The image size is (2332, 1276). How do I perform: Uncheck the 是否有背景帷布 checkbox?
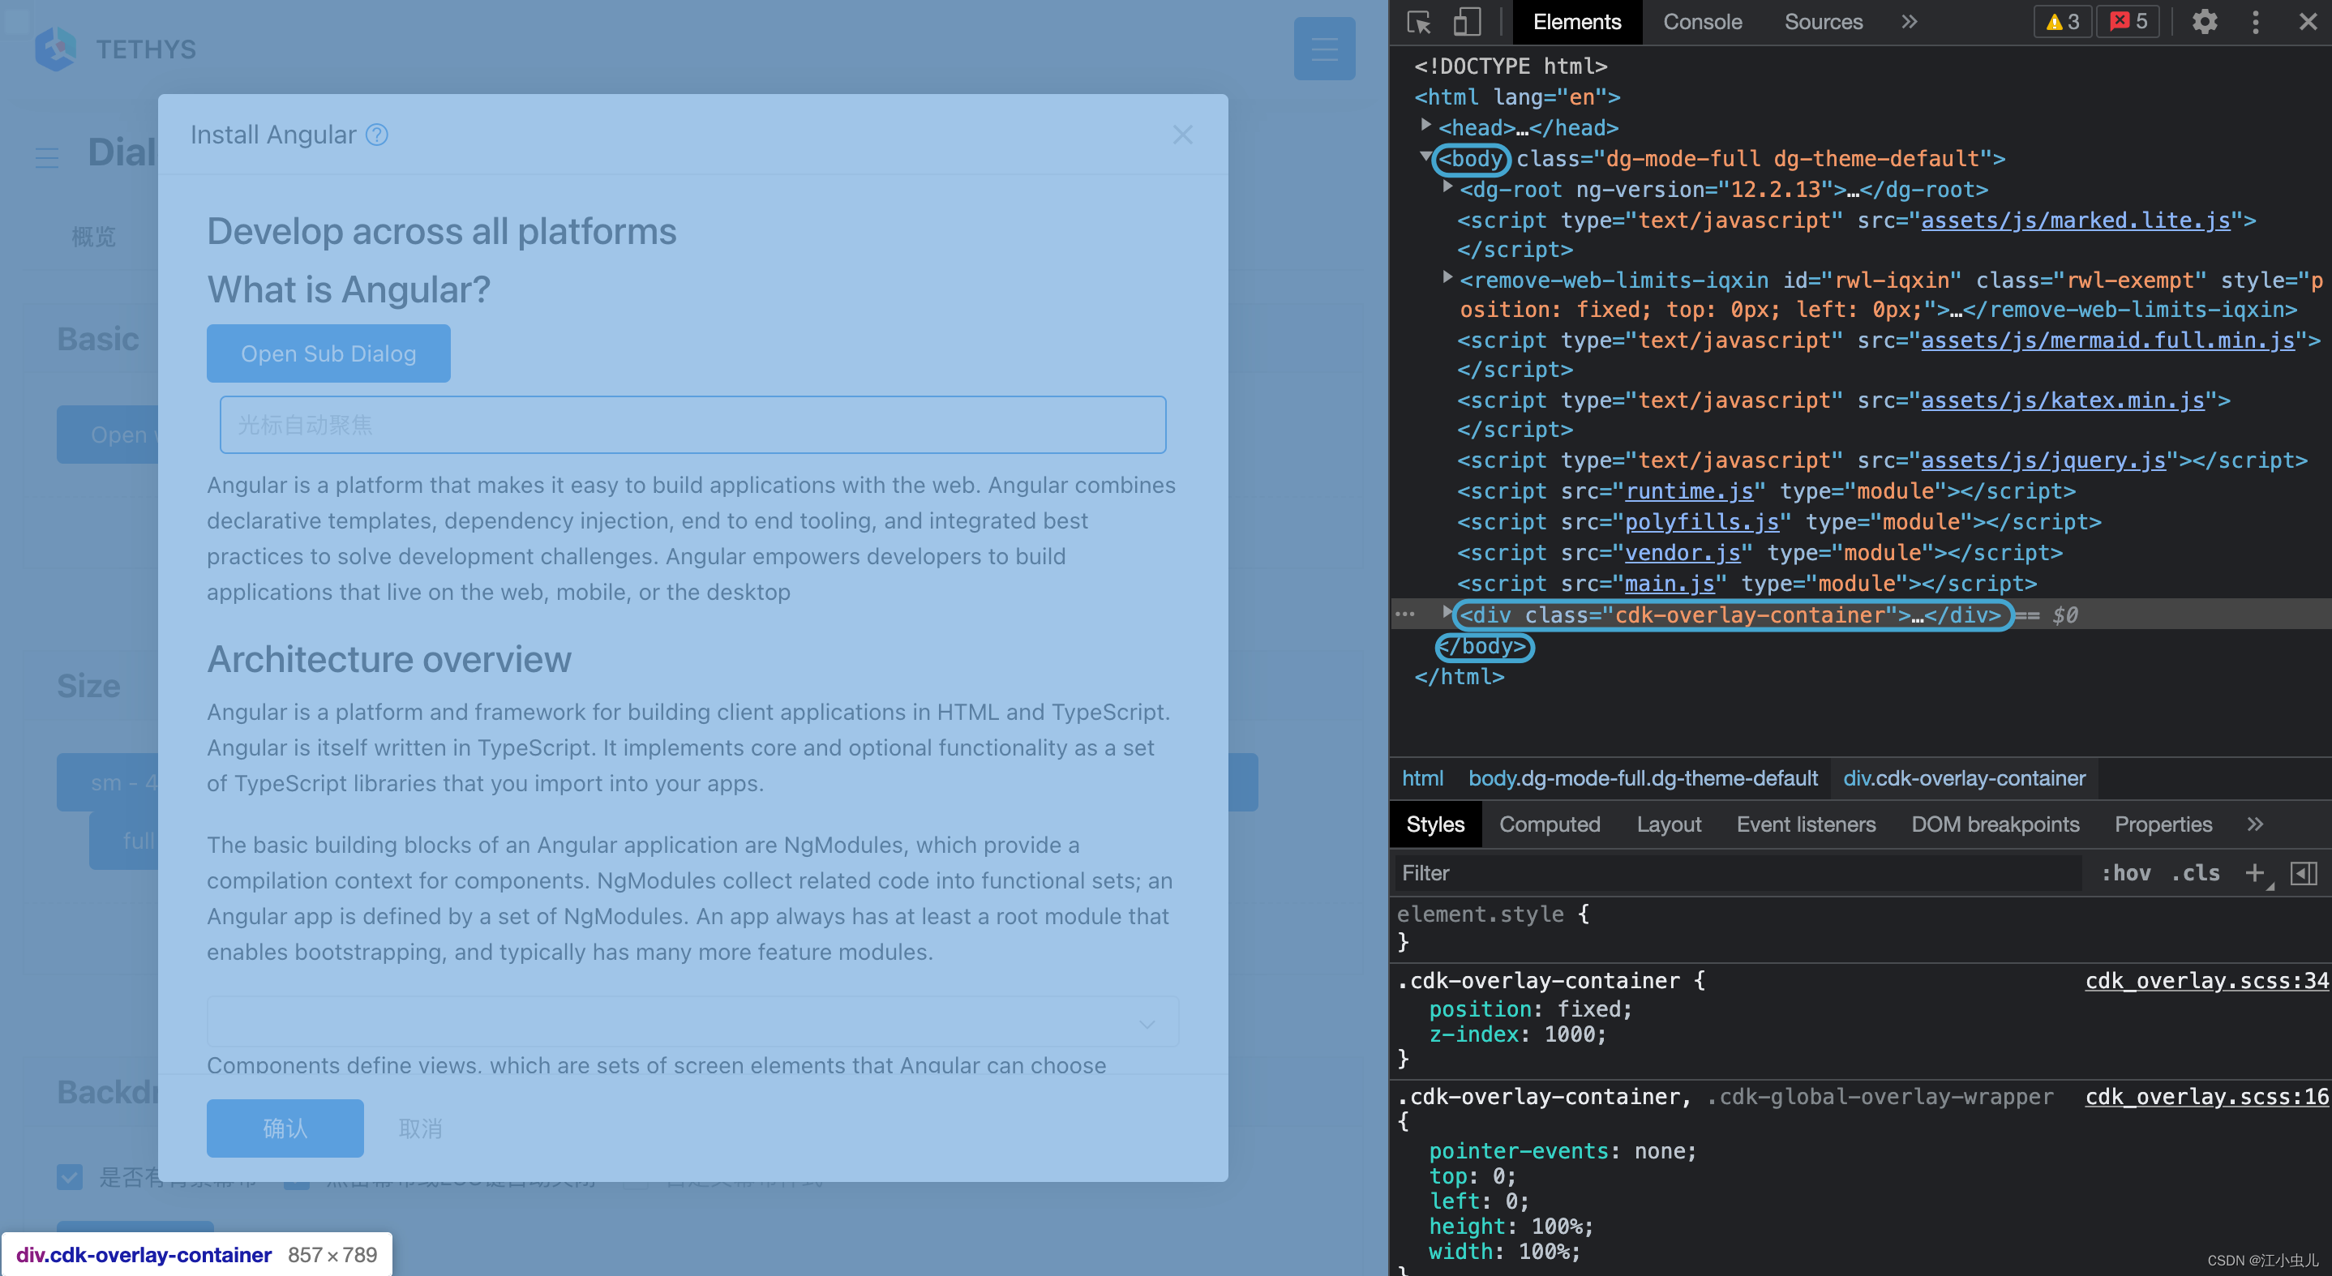pyautogui.click(x=70, y=1178)
